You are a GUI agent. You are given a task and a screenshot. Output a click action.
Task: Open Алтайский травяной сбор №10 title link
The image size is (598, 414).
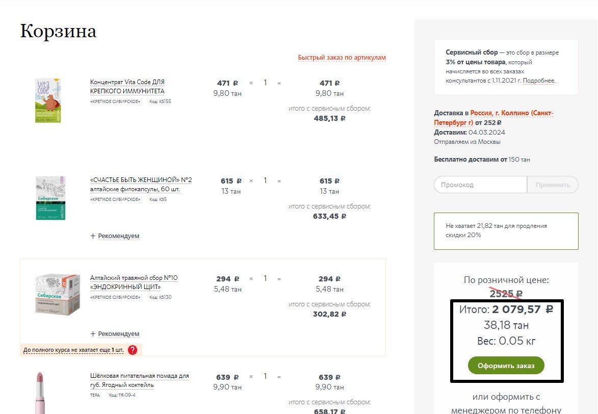[134, 282]
